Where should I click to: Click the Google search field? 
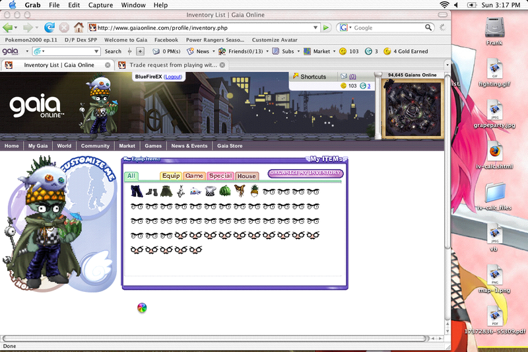pyautogui.click(x=387, y=28)
